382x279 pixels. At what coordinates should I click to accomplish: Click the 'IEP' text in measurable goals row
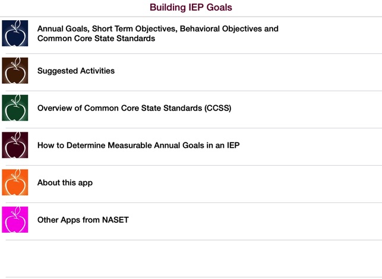[x=233, y=145]
